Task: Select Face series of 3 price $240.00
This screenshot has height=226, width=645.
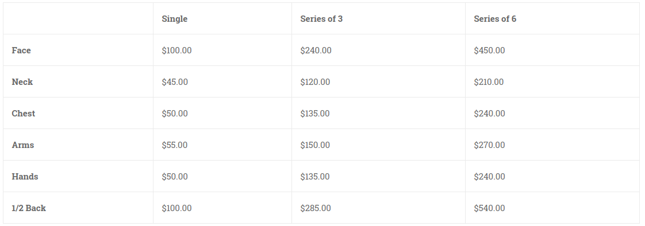Action: pos(316,50)
